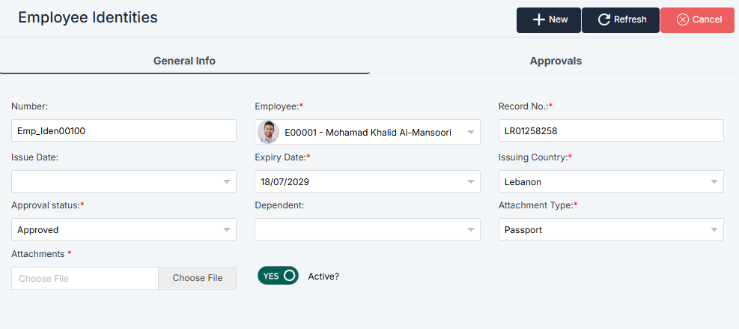This screenshot has height=329, width=739.
Task: Open the Dependent dropdown list
Action: tap(471, 229)
